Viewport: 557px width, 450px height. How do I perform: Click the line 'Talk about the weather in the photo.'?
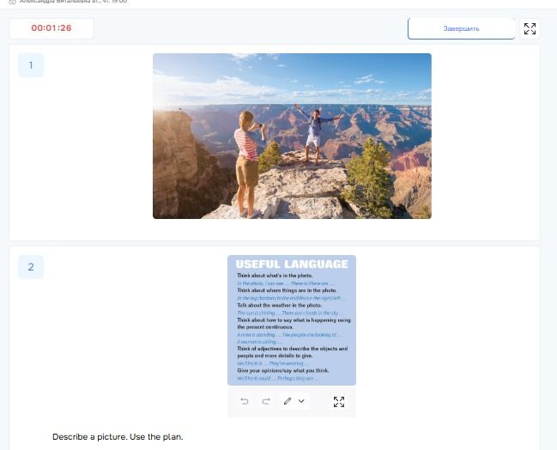(279, 305)
